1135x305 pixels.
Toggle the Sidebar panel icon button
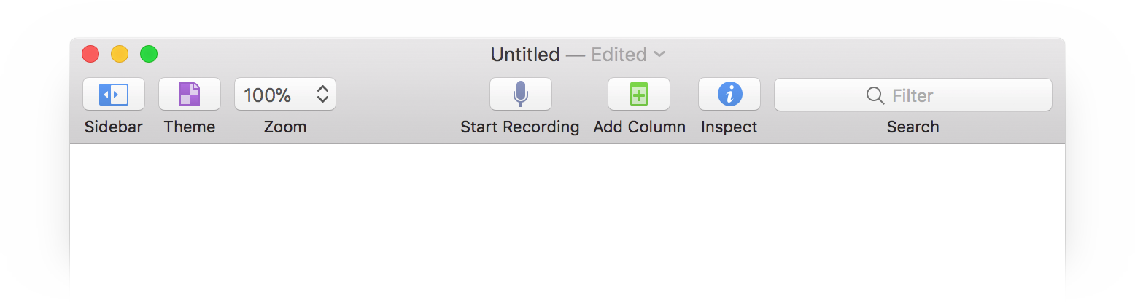tap(114, 94)
